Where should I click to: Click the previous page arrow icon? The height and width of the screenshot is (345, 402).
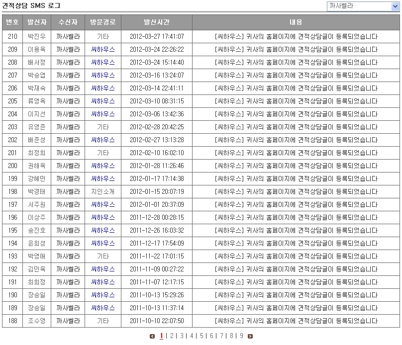(152, 336)
